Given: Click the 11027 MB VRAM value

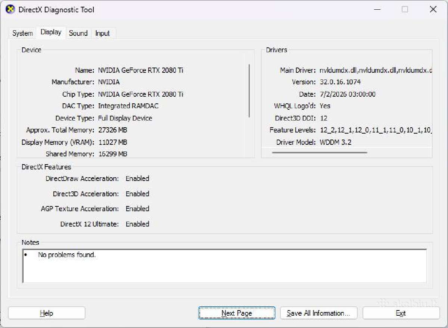Looking at the screenshot, I should pyautogui.click(x=112, y=142).
